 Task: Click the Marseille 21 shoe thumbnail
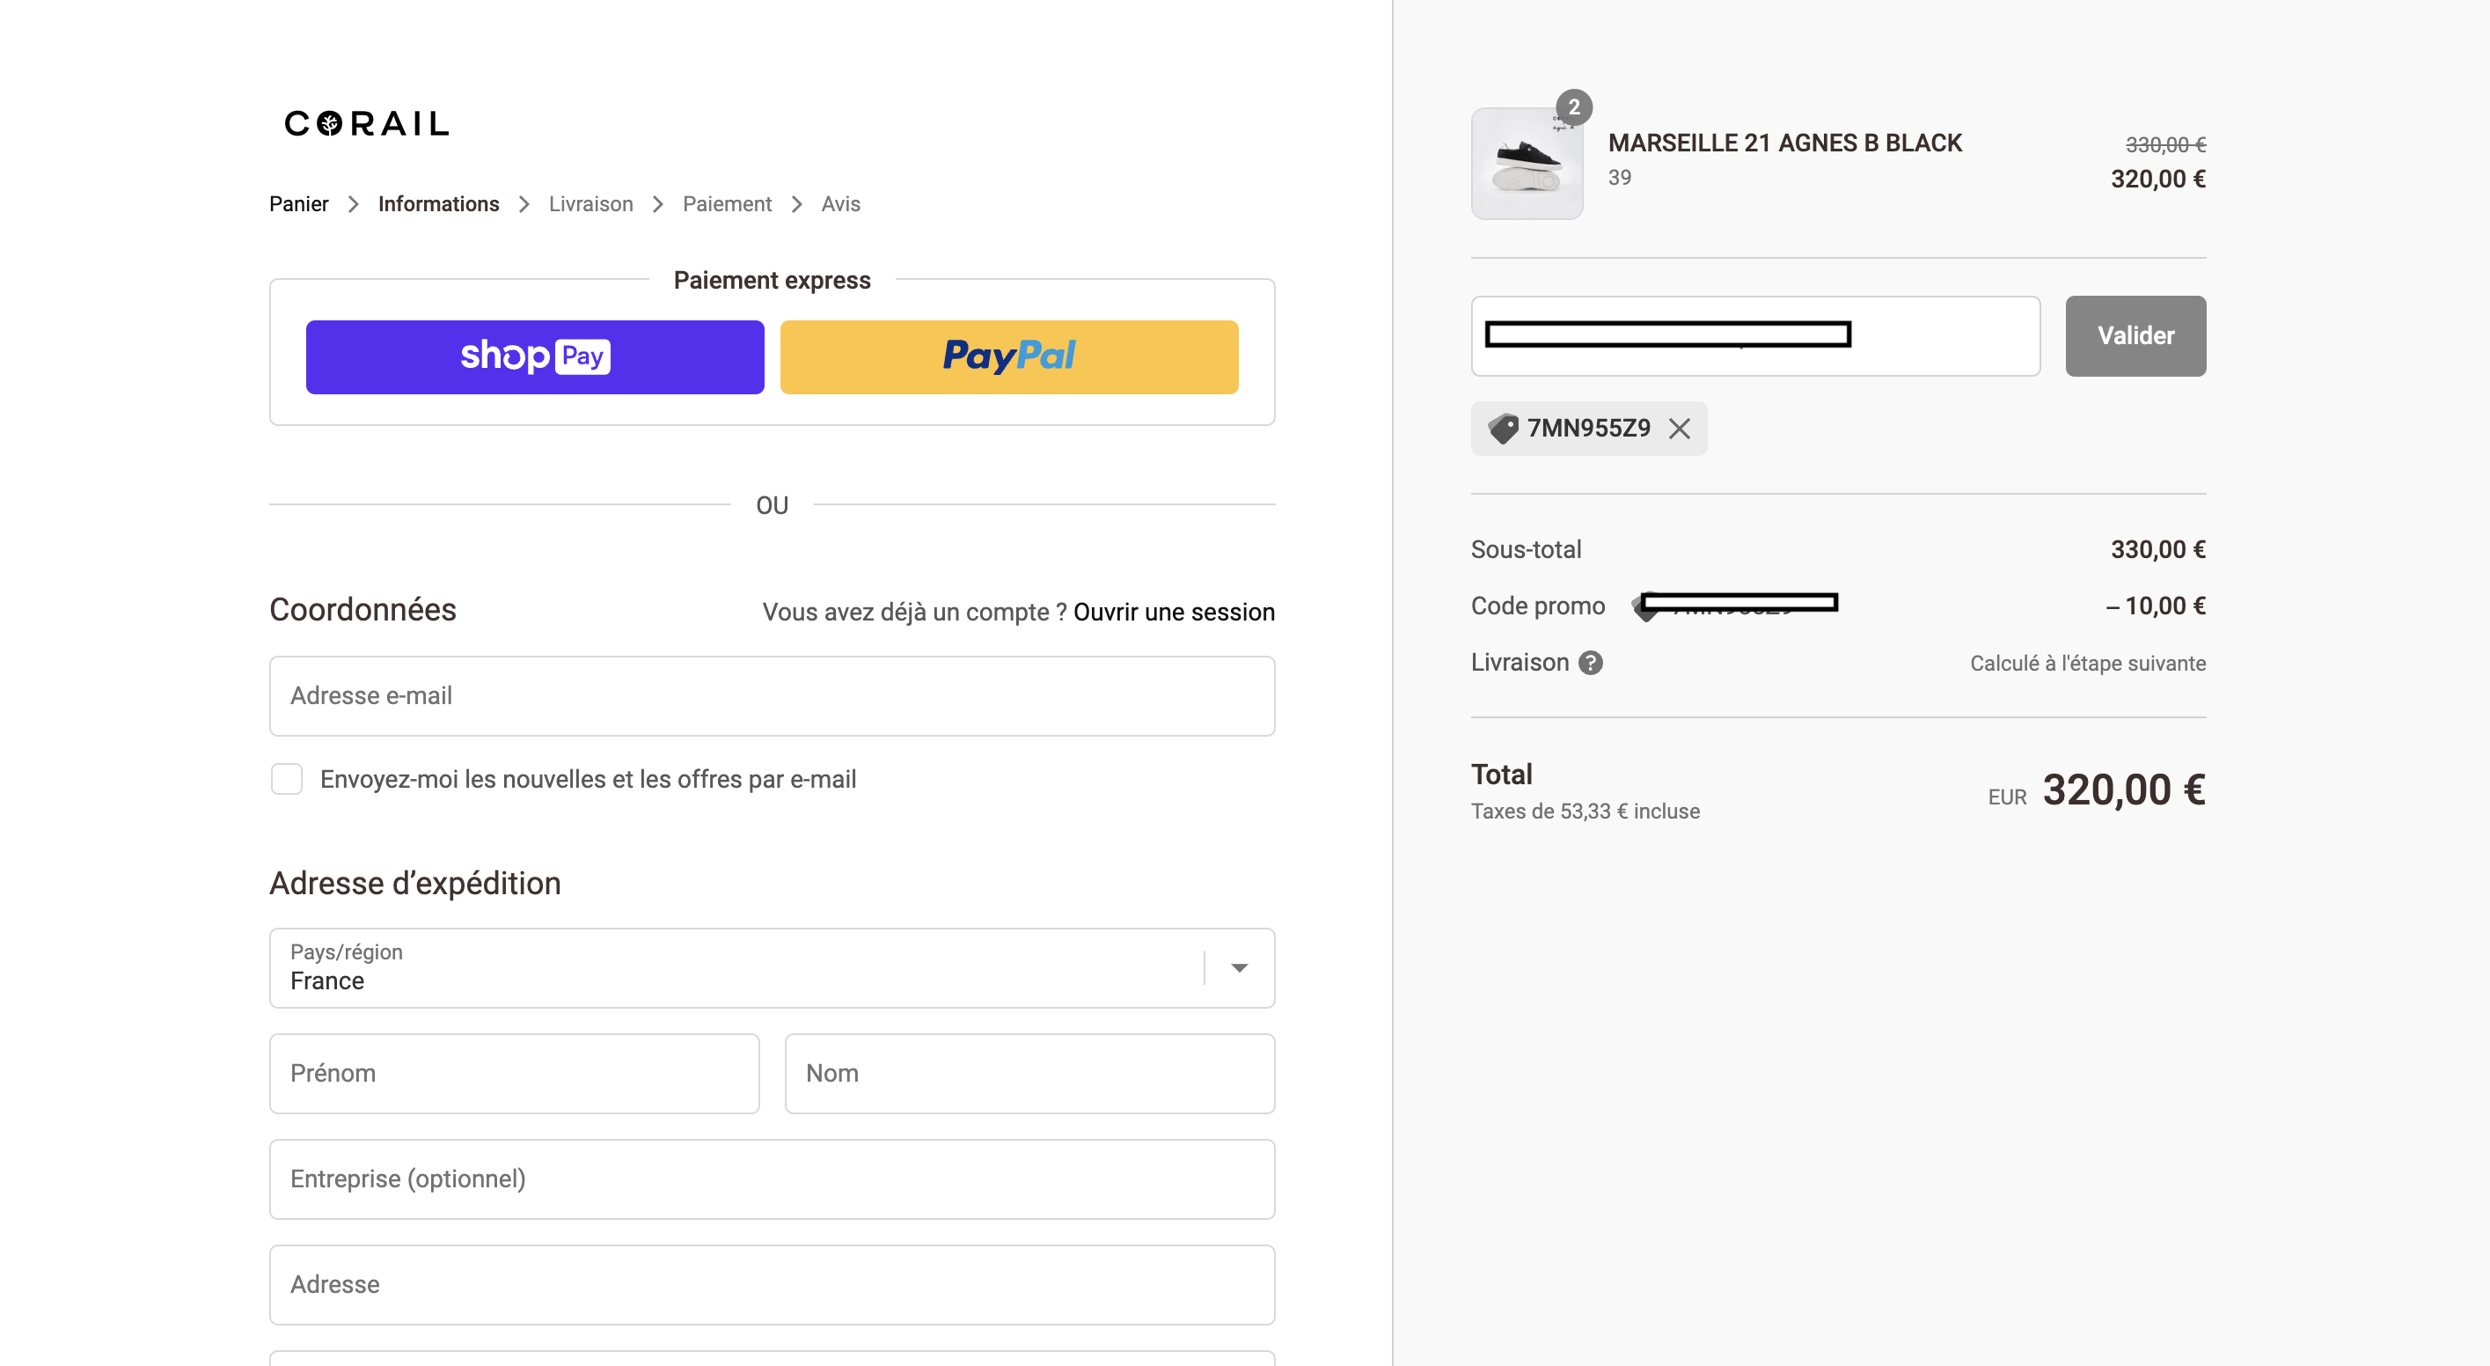(x=1527, y=164)
